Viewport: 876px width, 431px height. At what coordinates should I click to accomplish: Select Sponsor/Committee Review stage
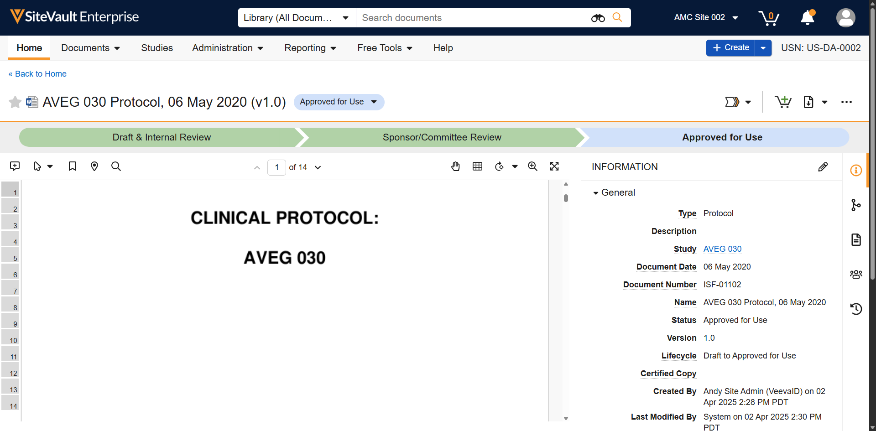tap(442, 137)
